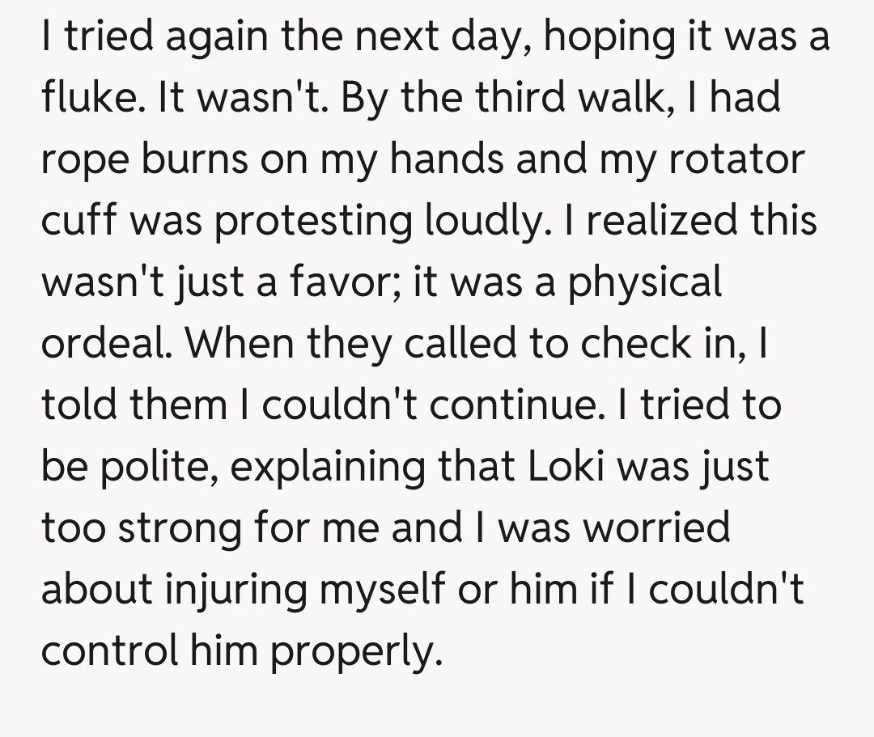Click the word "burns" in the text
The width and height of the screenshot is (874, 737).
(x=196, y=159)
